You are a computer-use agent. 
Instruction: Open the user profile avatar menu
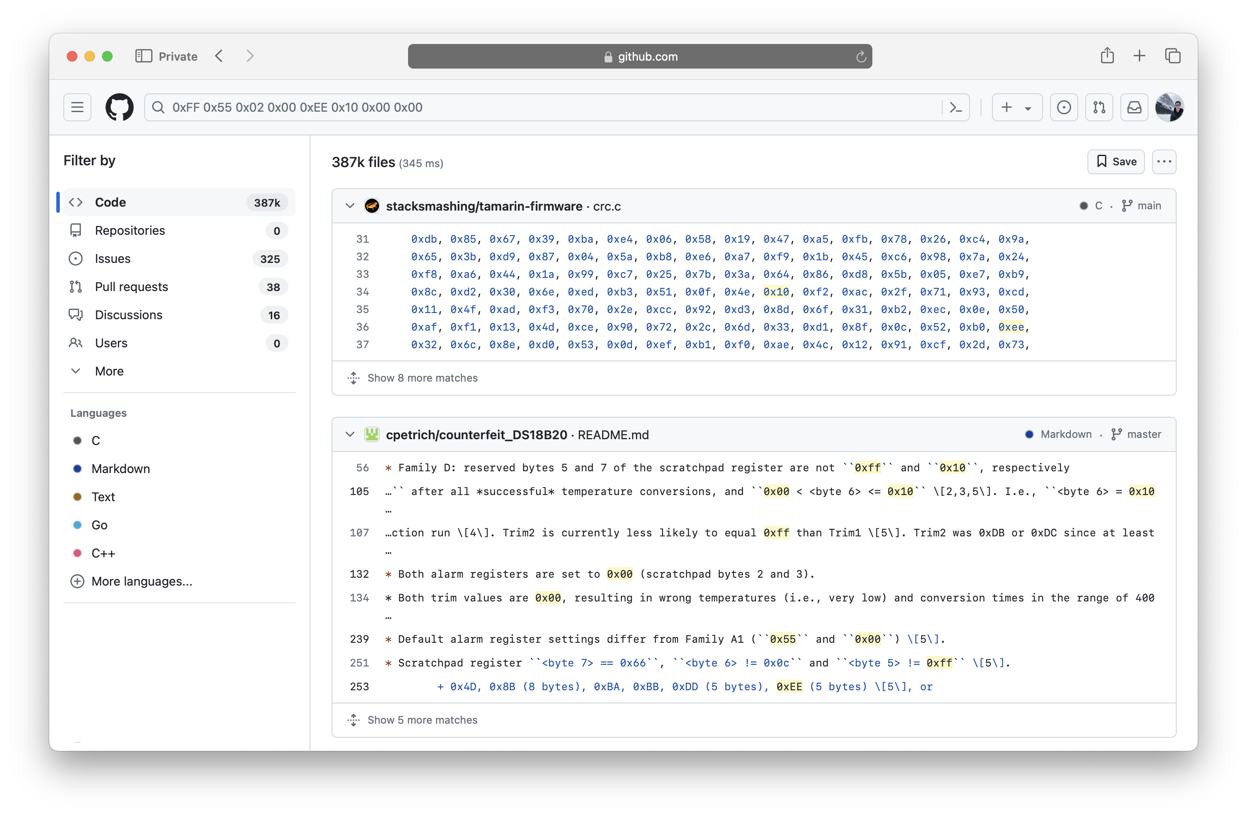pyautogui.click(x=1170, y=107)
